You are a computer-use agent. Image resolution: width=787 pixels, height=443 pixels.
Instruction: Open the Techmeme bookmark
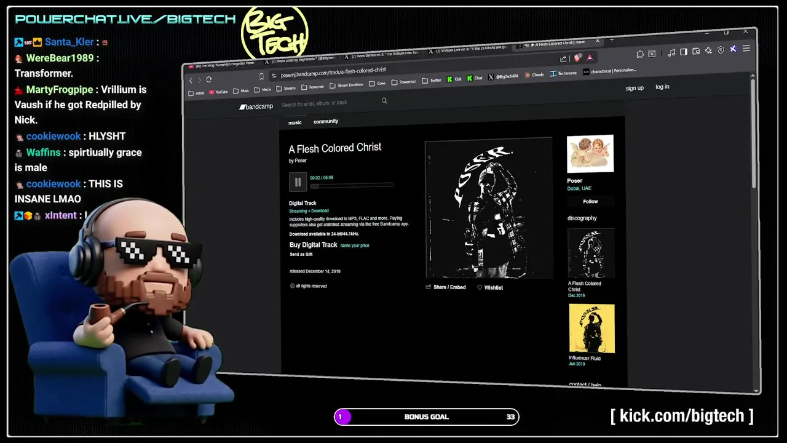(564, 73)
